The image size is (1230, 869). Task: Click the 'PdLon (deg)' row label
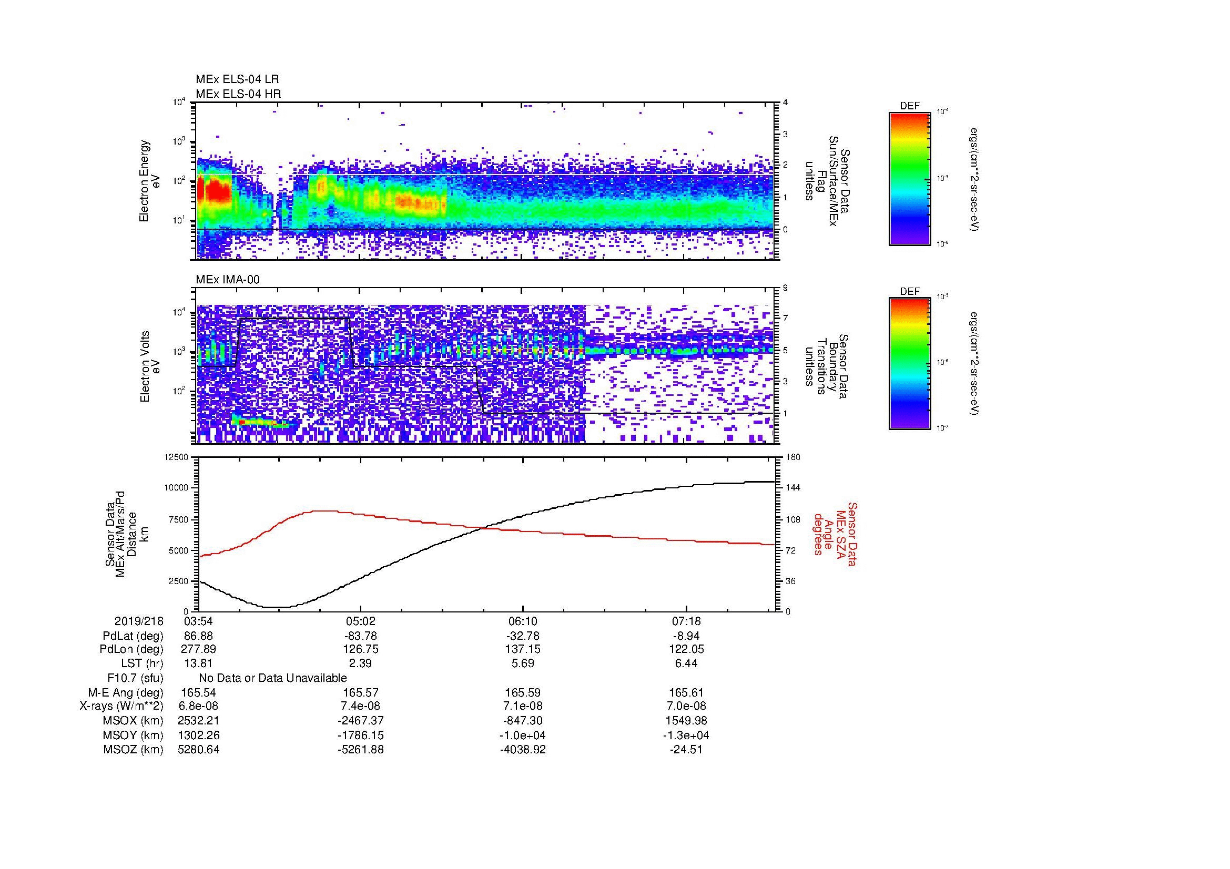(x=131, y=649)
